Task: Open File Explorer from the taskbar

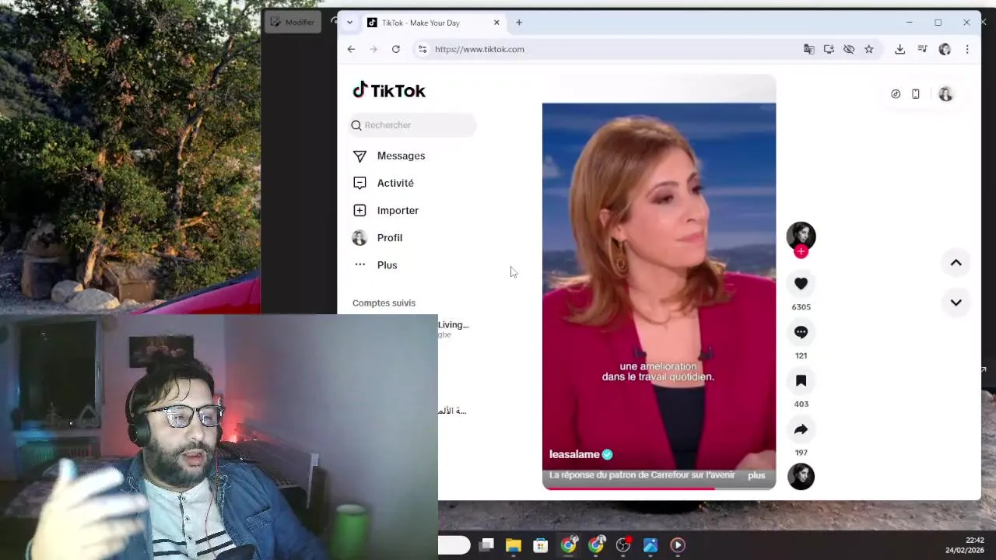Action: (514, 545)
